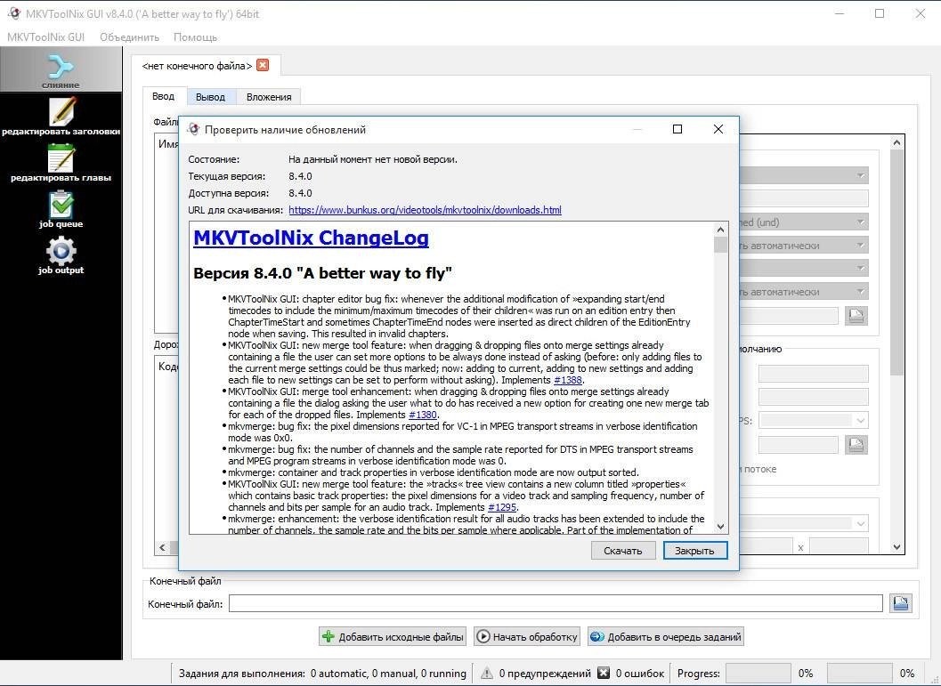Click the 'На данный момент нет новой версии.' text
Image resolution: width=941 pixels, height=686 pixels.
[x=373, y=159]
